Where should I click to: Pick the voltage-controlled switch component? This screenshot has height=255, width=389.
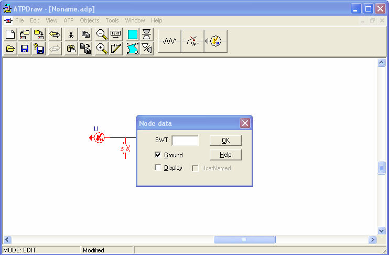click(193, 41)
